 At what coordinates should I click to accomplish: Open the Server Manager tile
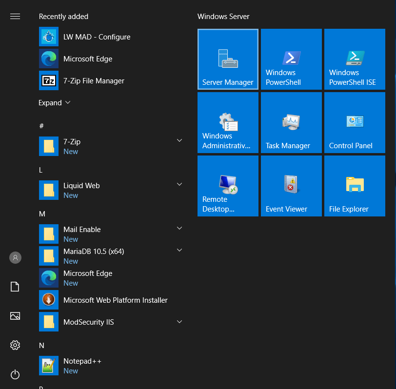(228, 59)
